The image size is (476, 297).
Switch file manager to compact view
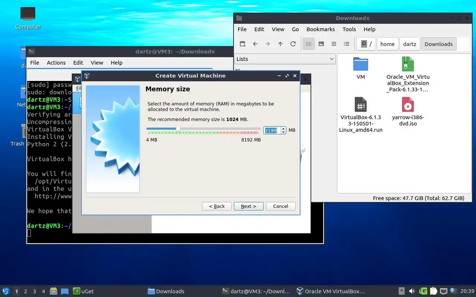334,44
